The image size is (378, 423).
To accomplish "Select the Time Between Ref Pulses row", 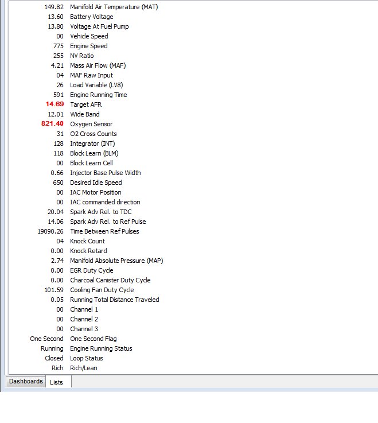I will coord(104,231).
